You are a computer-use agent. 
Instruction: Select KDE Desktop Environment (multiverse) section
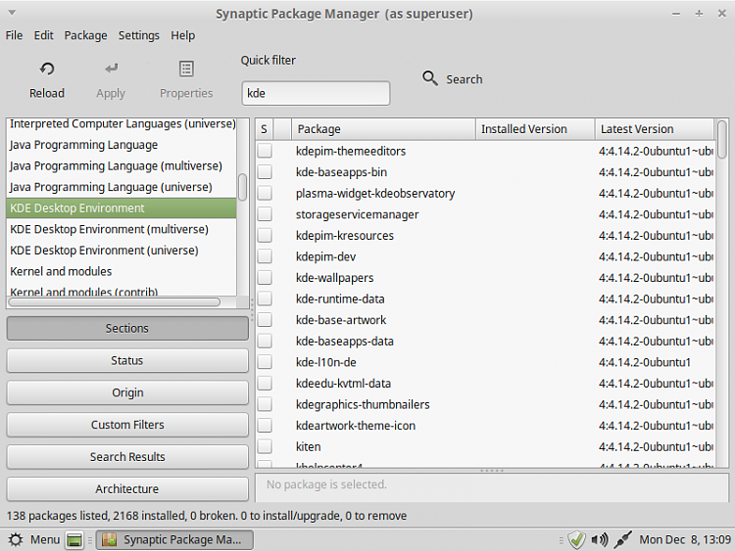pyautogui.click(x=122, y=229)
